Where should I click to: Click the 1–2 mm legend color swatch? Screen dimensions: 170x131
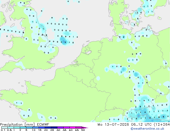point(17,128)
